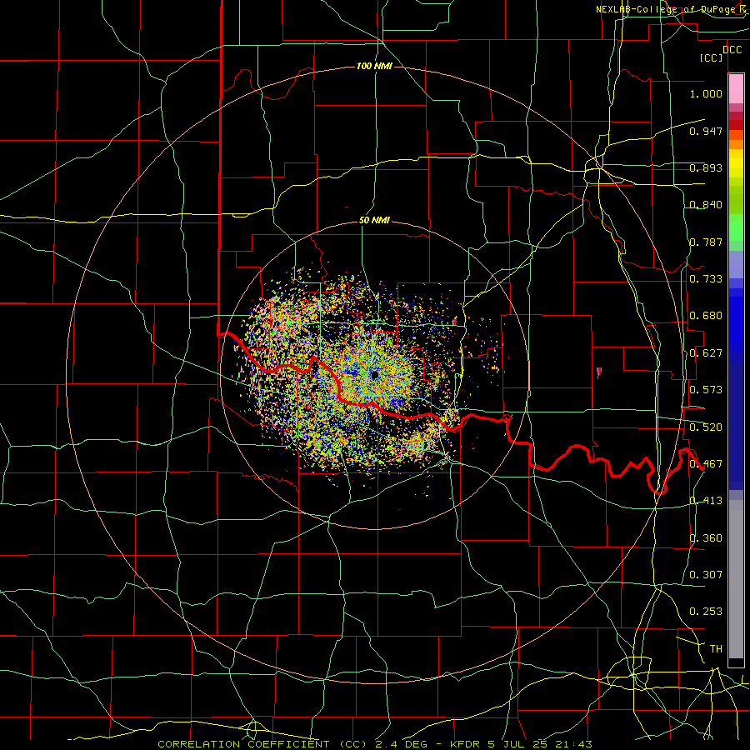Viewport: 750px width, 750px height.
Task: Click the gray color bar segment
Action: pyautogui.click(x=736, y=579)
